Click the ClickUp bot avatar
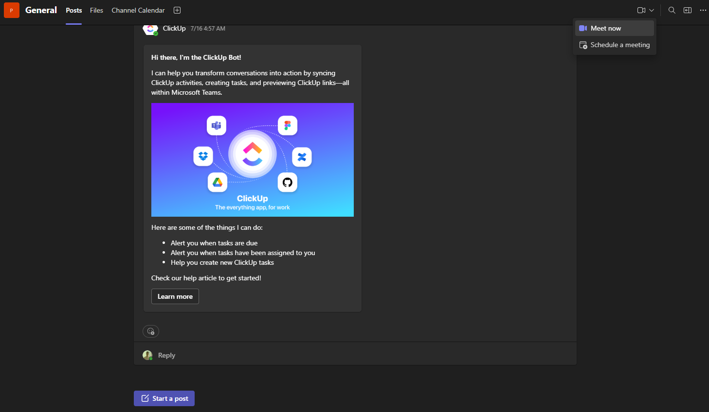709x412 pixels. tap(150, 29)
